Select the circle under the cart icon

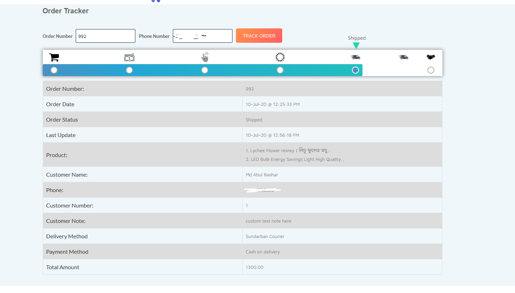pyautogui.click(x=54, y=70)
